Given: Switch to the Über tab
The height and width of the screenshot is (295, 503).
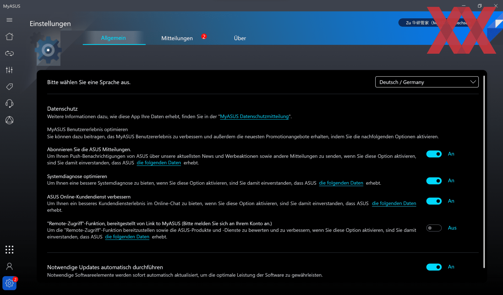Looking at the screenshot, I should point(240,38).
